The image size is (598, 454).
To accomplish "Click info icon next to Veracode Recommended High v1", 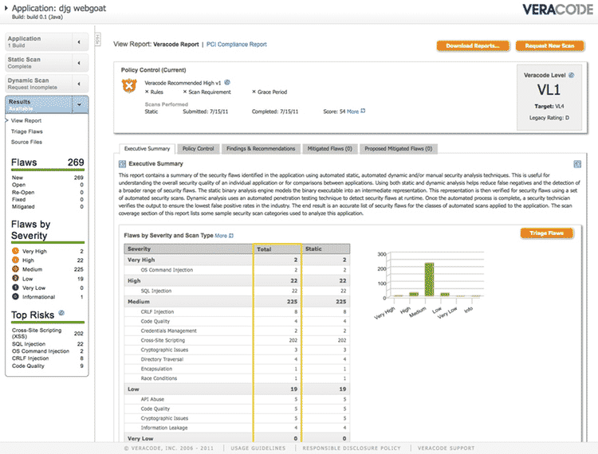I will 227,82.
